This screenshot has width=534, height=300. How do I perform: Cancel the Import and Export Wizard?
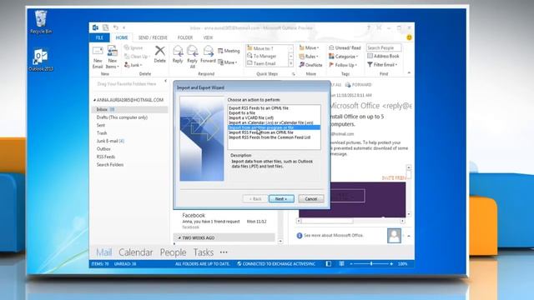[x=311, y=198]
